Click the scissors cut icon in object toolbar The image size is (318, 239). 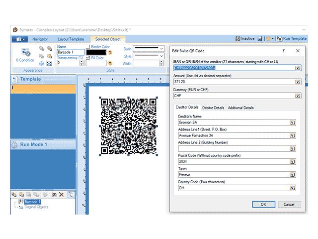coord(54,195)
